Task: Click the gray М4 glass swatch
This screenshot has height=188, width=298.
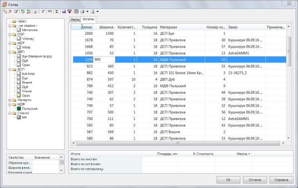Action: point(19,118)
